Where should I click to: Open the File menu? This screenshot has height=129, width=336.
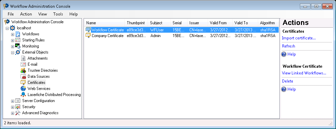point(11,14)
